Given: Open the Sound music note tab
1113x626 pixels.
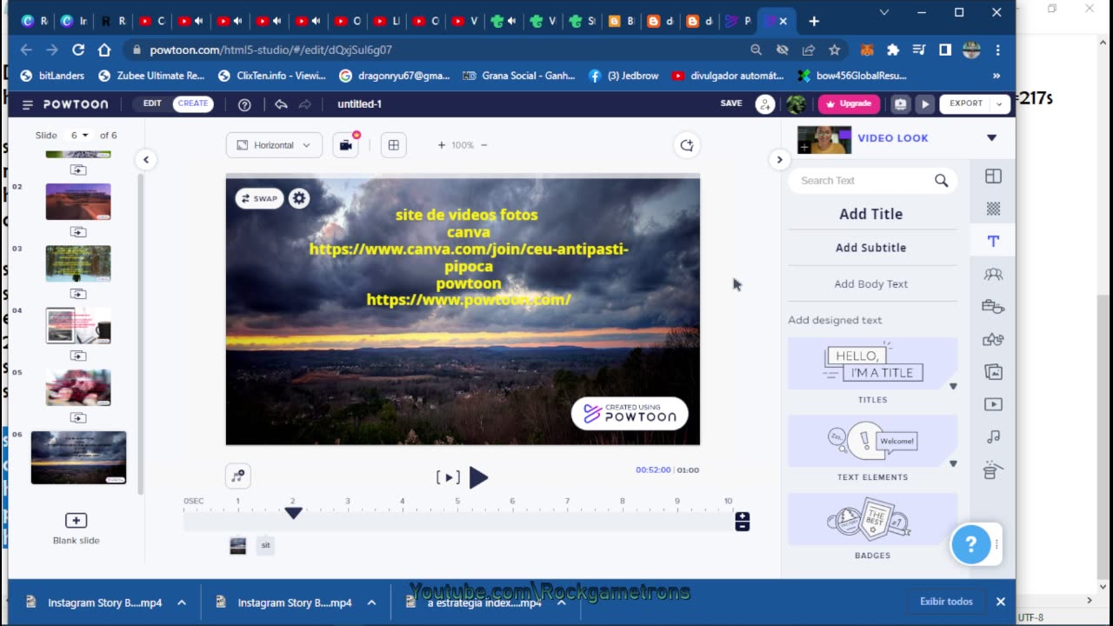Looking at the screenshot, I should 993,436.
